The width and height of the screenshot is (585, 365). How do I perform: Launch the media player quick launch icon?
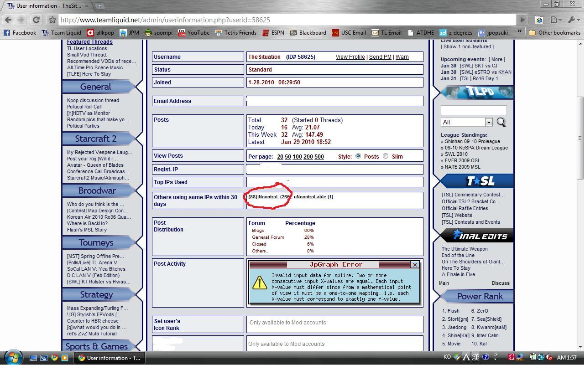pyautogui.click(x=64, y=358)
